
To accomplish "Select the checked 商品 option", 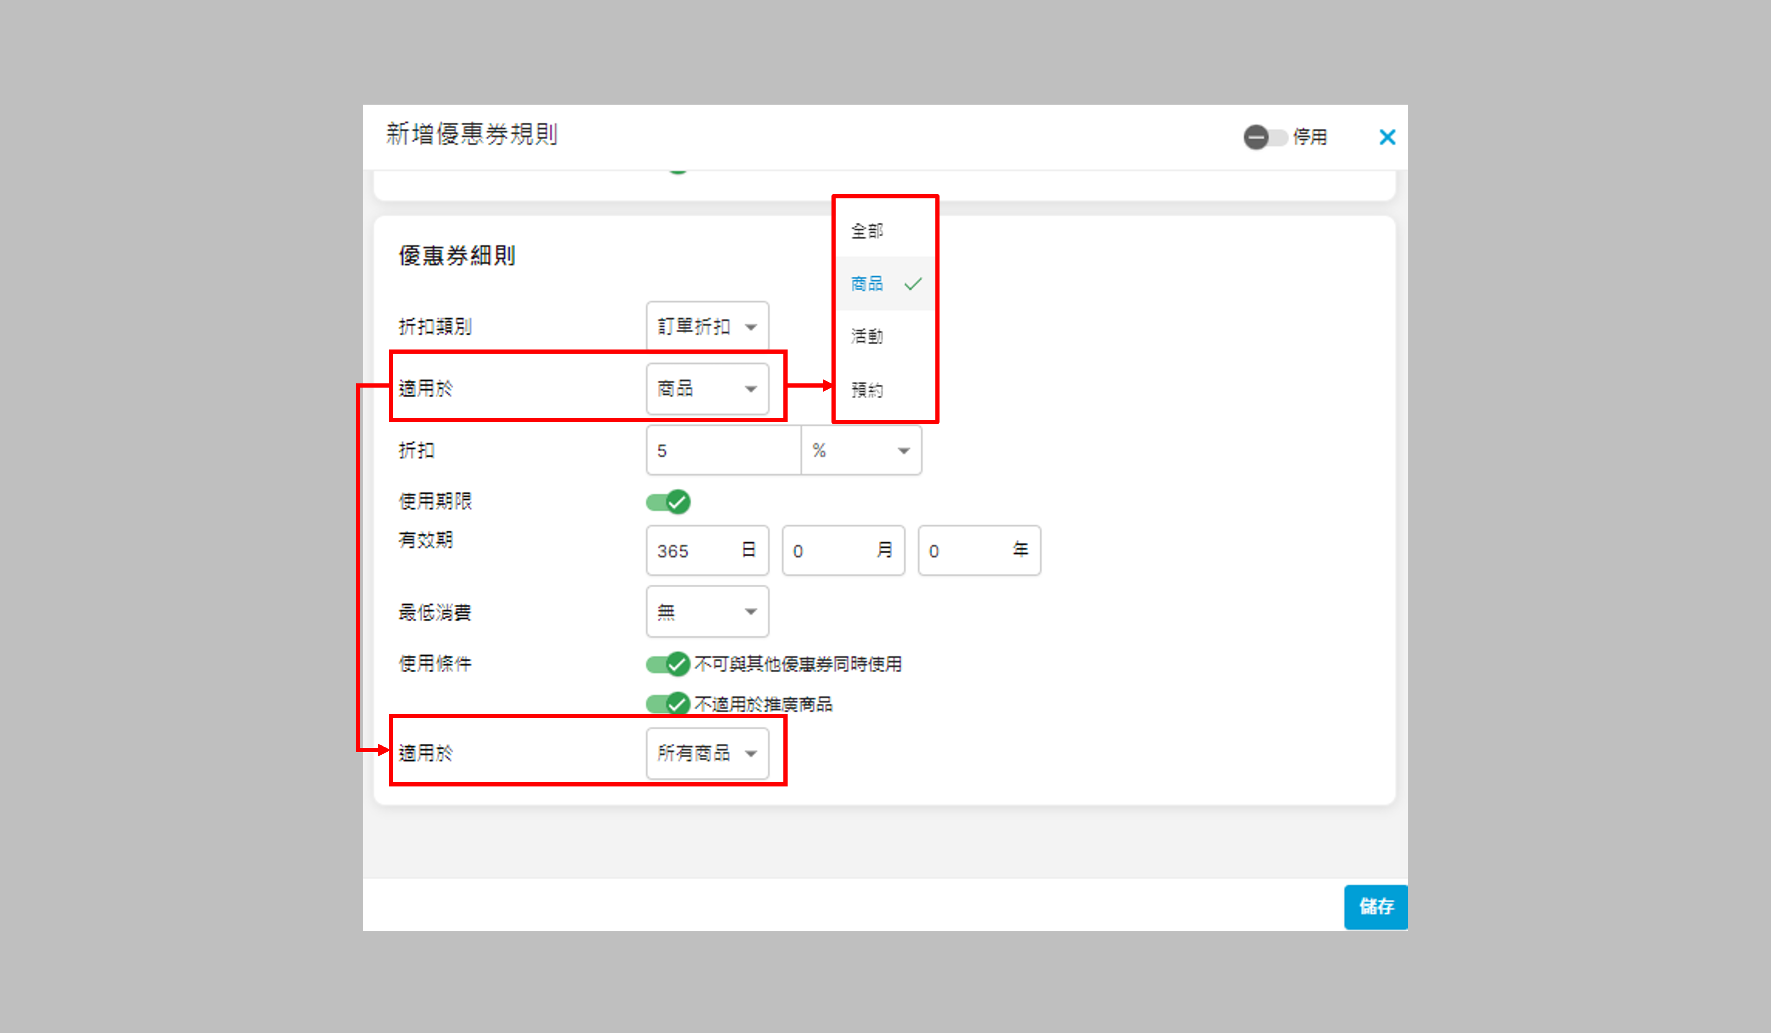I will (867, 284).
